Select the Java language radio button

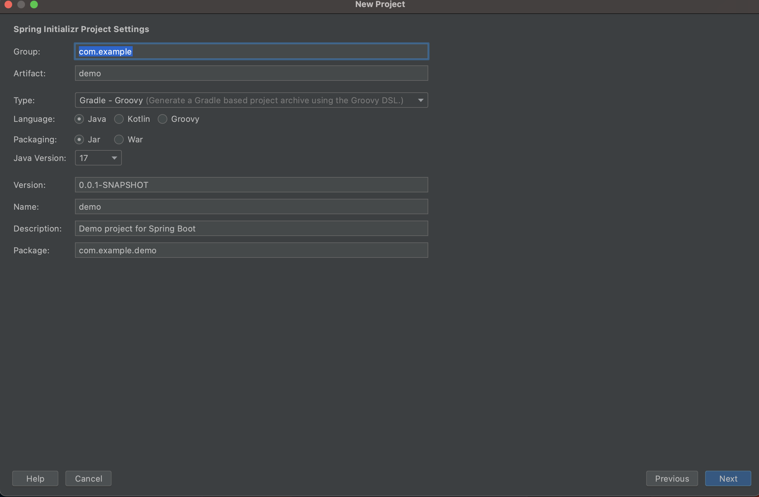coord(79,119)
